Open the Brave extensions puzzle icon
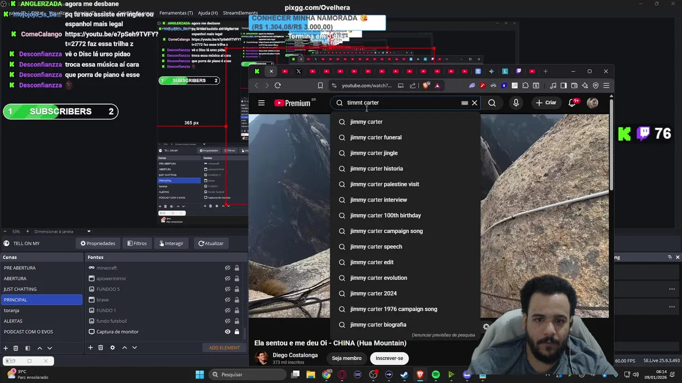Image resolution: width=682 pixels, height=383 pixels. (525, 86)
